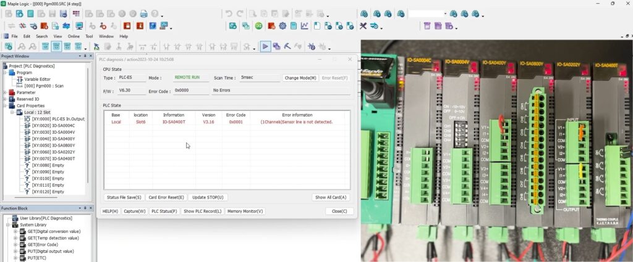633x262 pixels.
Task: Click the Memory Monitor(V) button
Action: click(x=245, y=211)
